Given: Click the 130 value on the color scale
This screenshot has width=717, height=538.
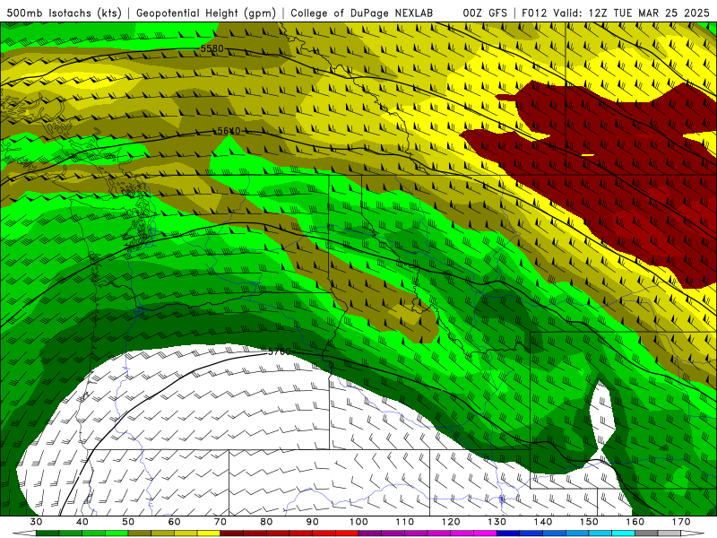Looking at the screenshot, I should click(497, 522).
